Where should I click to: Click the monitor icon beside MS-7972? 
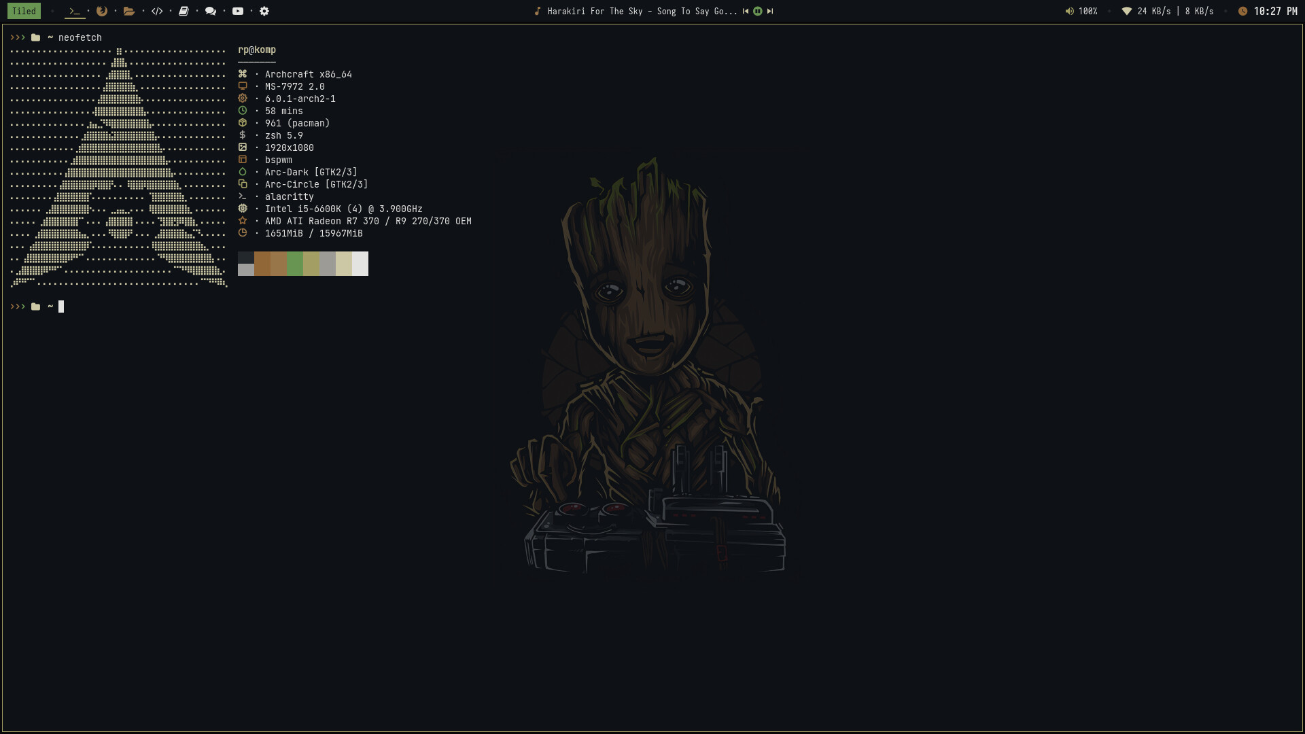tap(243, 86)
